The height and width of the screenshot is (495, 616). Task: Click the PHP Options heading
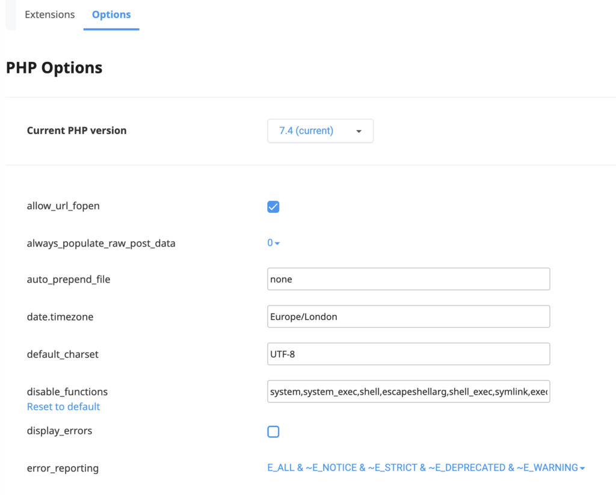(54, 67)
